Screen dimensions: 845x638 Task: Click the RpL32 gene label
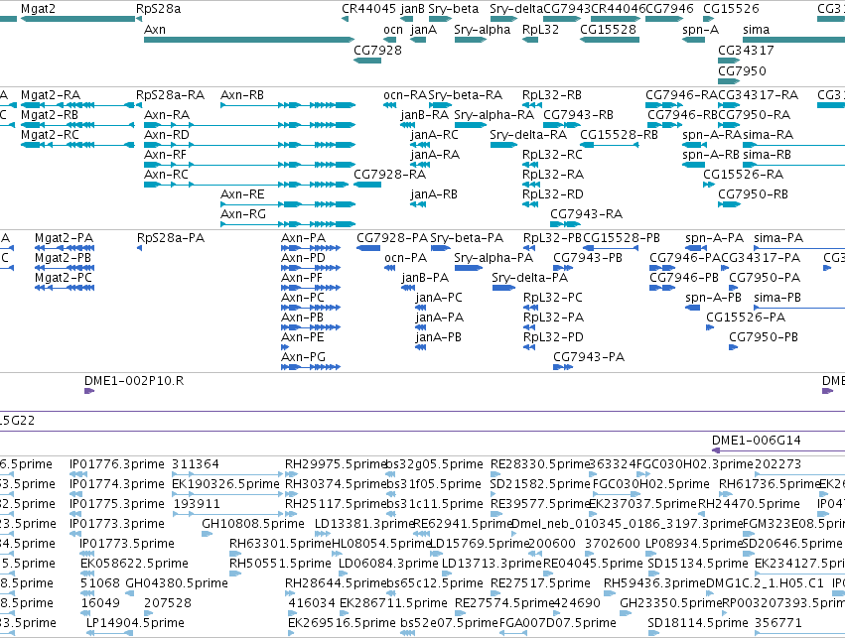pyautogui.click(x=540, y=30)
